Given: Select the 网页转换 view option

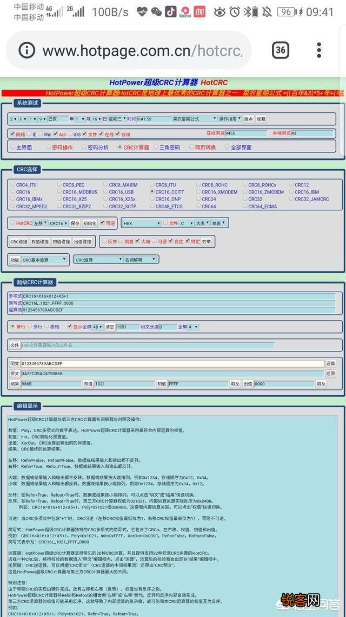Looking at the screenshot, I should (x=191, y=147).
